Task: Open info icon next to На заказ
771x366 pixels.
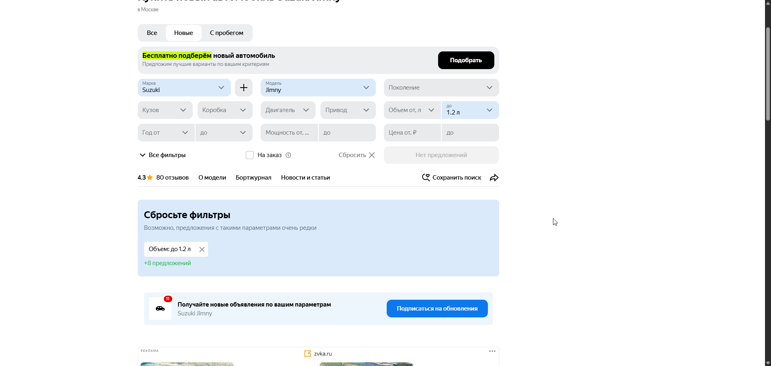Action: (288, 155)
